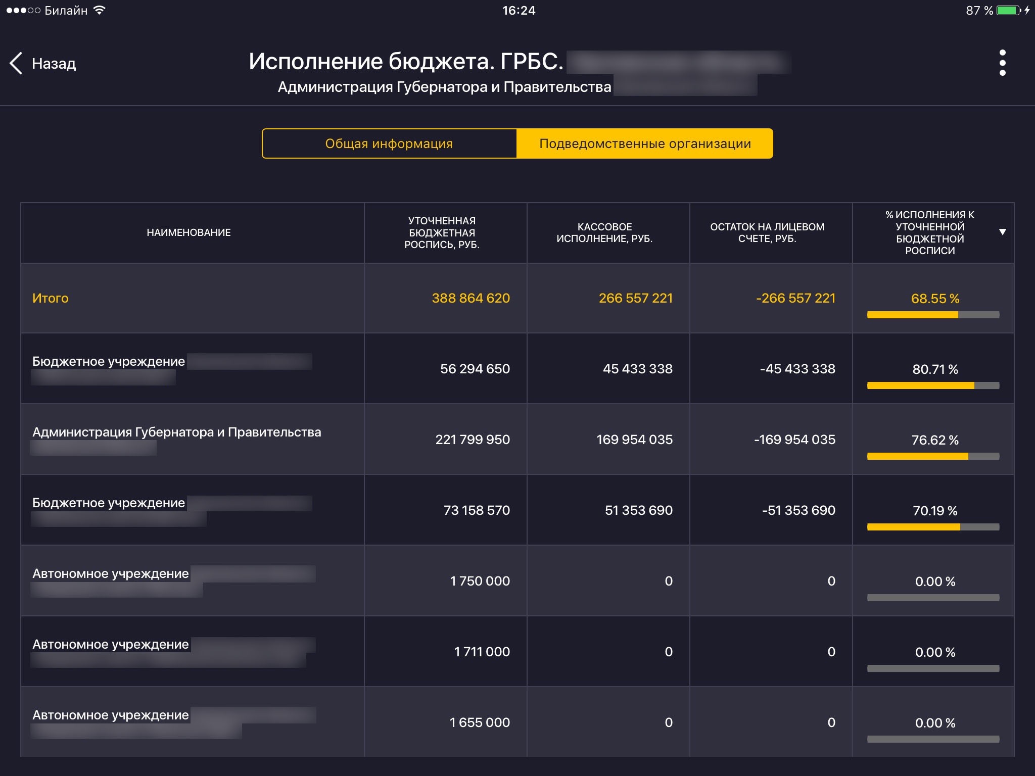This screenshot has width=1035, height=776.
Task: Click progress bar under 70.19 %
Action: 933,527
